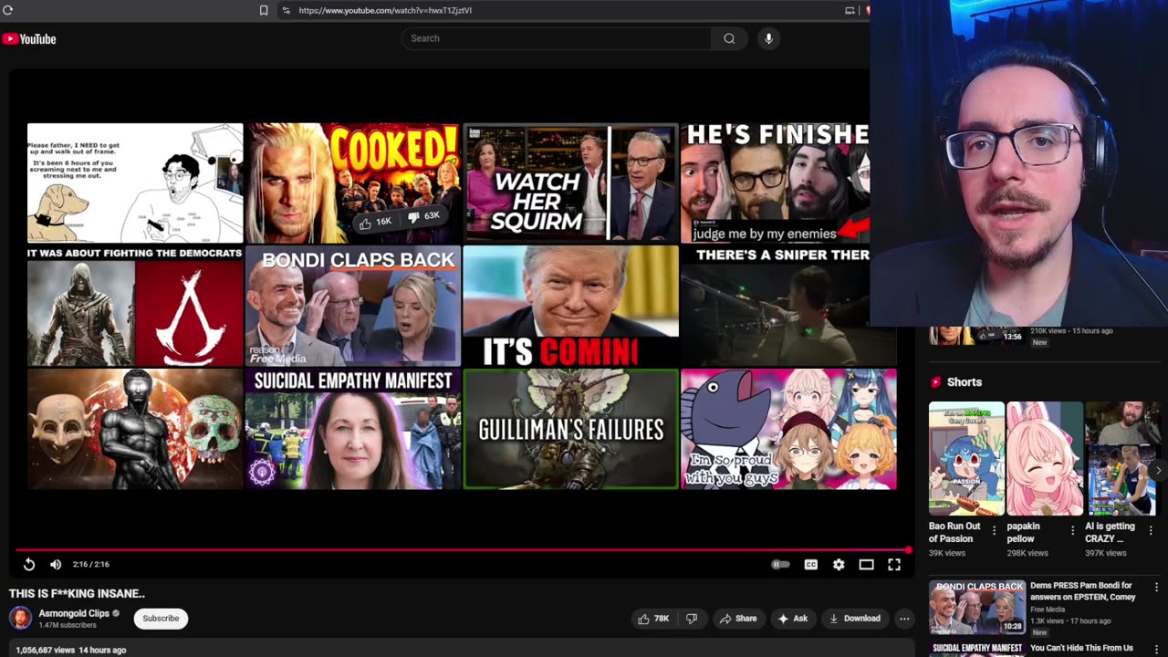Viewport: 1168px width, 657px height.
Task: Replay the video with the replay button
Action: (x=29, y=565)
